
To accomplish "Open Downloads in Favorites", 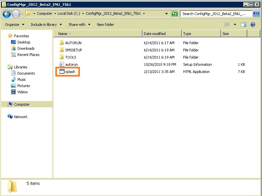I will 26,48.
